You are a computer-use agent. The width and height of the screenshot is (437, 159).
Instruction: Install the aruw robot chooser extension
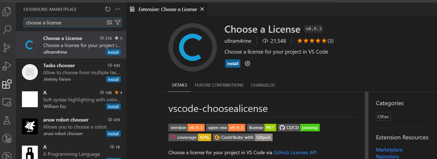[x=113, y=134]
